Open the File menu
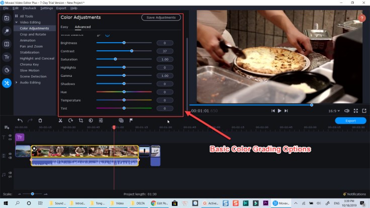 click(x=6, y=8)
